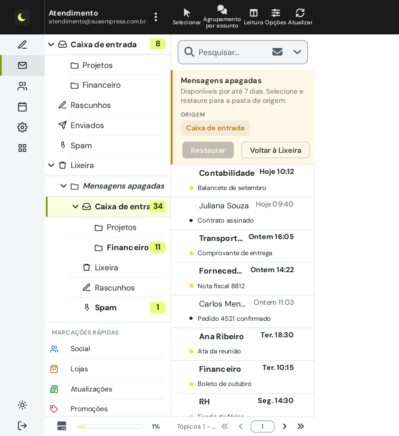399x436 pixels.
Task: Open the Settings gear icon
Action: pos(22,127)
